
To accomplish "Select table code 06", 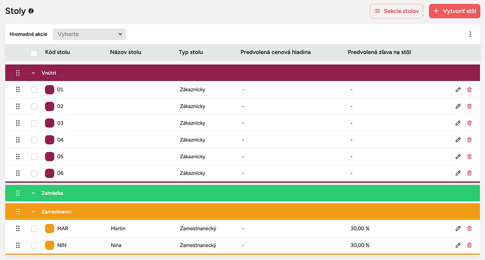I will [60, 173].
